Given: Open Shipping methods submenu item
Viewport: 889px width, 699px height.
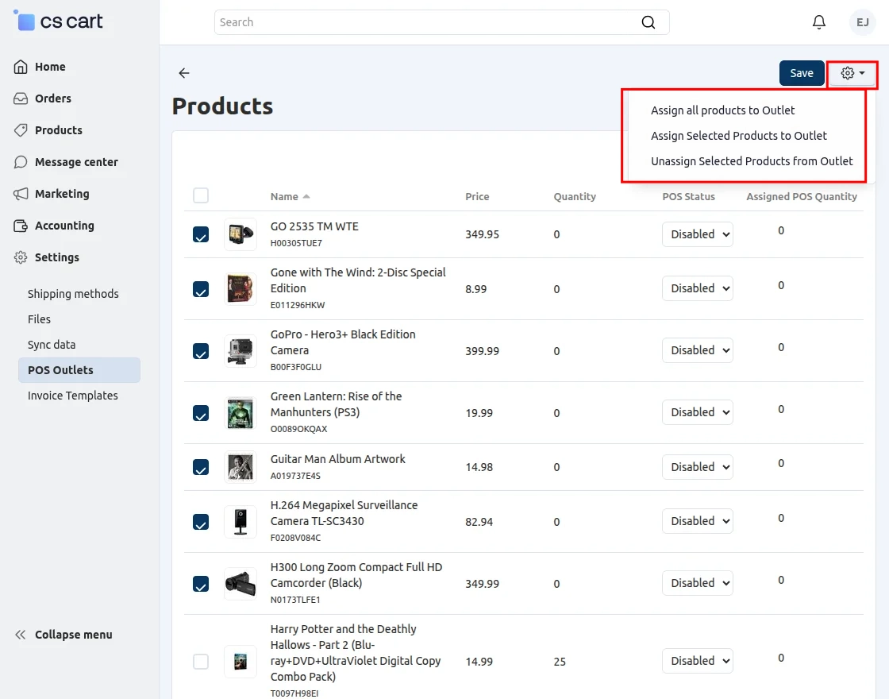Looking at the screenshot, I should pyautogui.click(x=73, y=294).
